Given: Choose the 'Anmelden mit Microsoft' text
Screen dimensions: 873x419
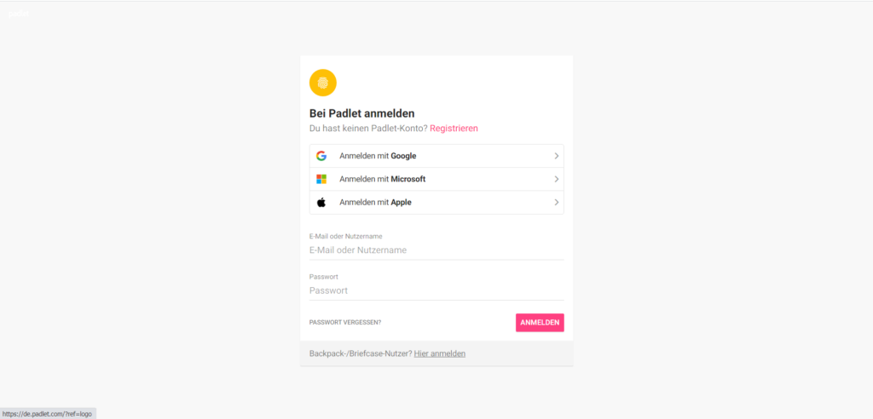Looking at the screenshot, I should point(383,179).
